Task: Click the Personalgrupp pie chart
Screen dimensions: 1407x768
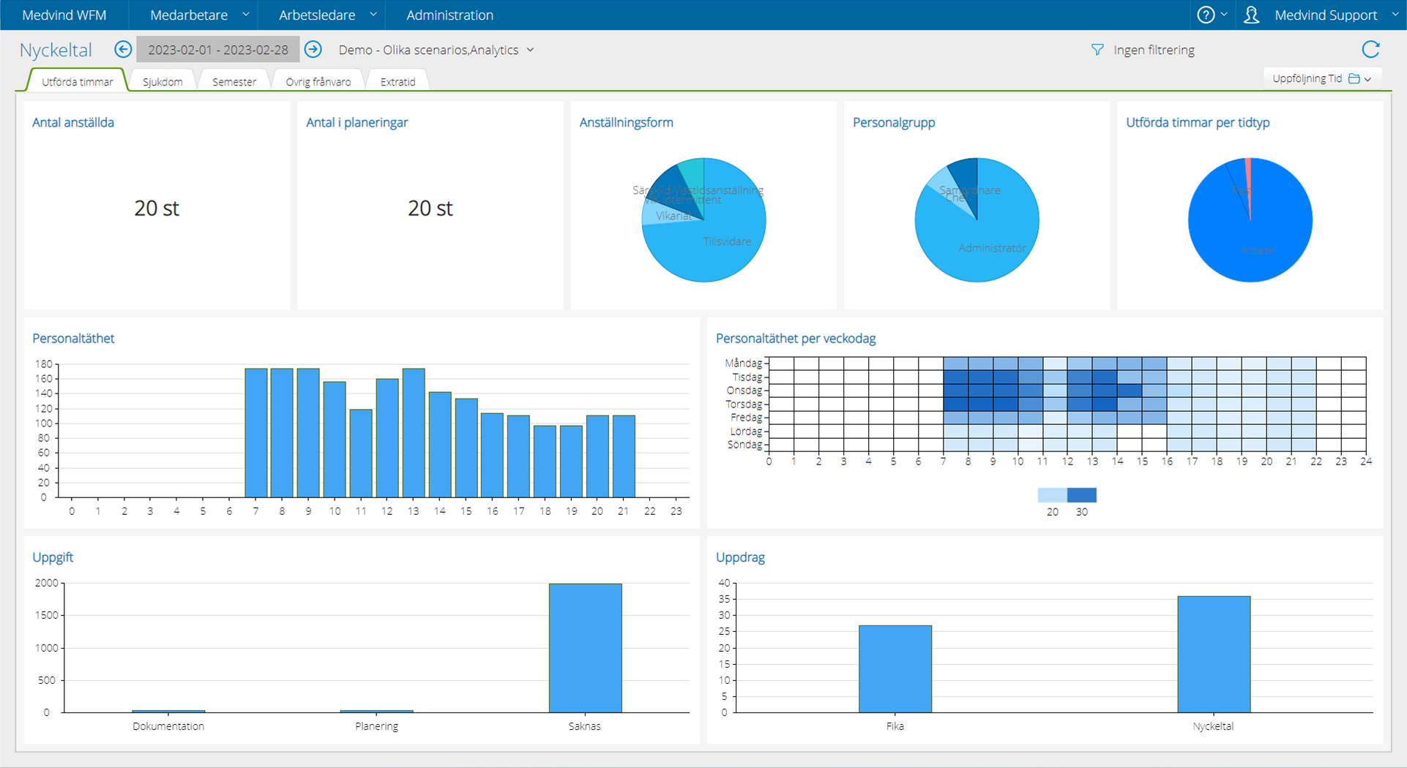Action: tap(977, 219)
